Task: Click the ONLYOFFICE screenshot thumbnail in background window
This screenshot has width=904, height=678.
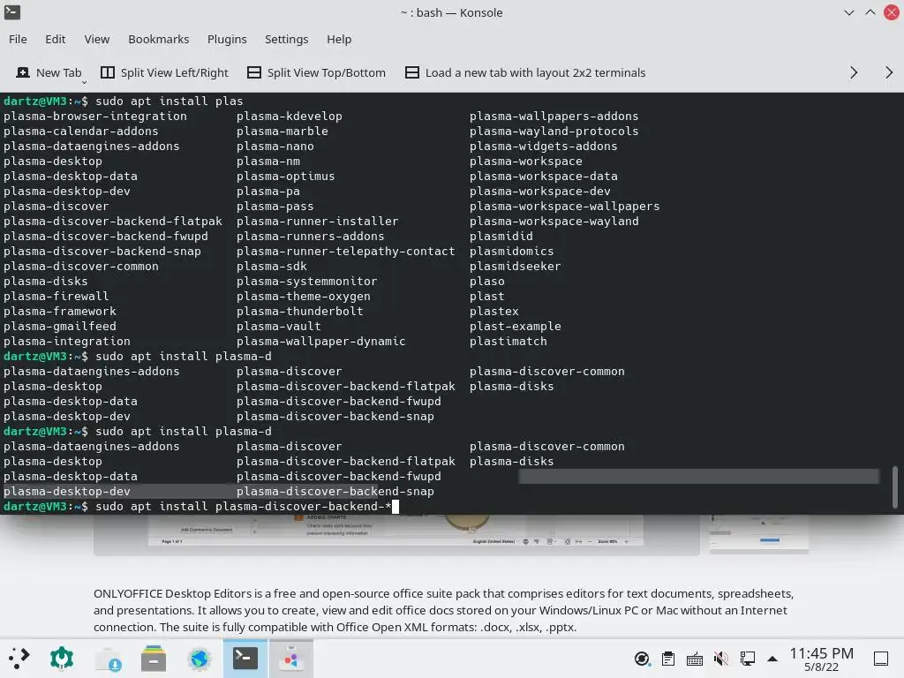Action: point(396,535)
